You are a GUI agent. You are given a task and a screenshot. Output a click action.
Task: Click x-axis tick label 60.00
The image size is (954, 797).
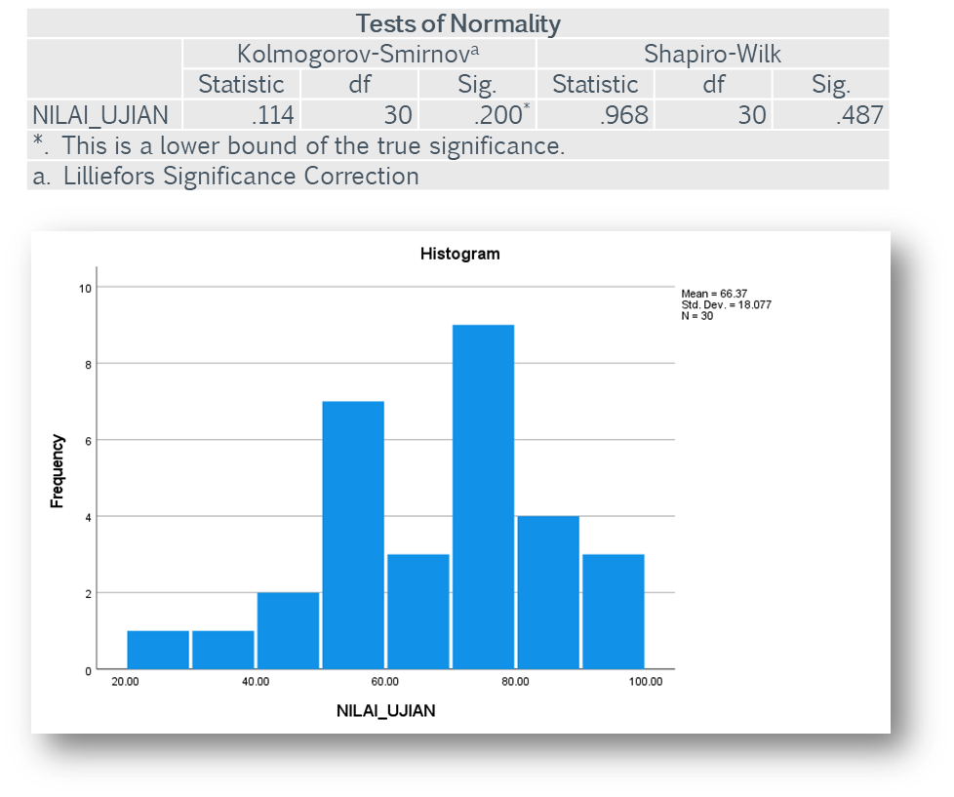(x=385, y=682)
